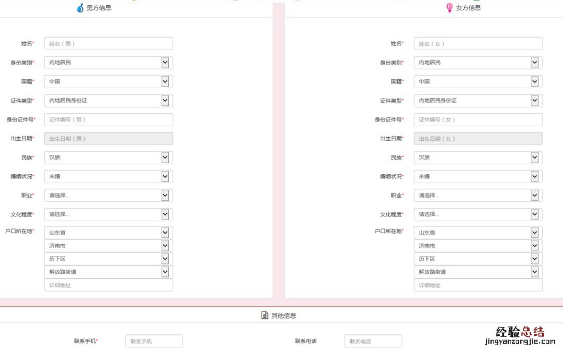
Task: Click the 联系手机 input field
Action: point(154,341)
